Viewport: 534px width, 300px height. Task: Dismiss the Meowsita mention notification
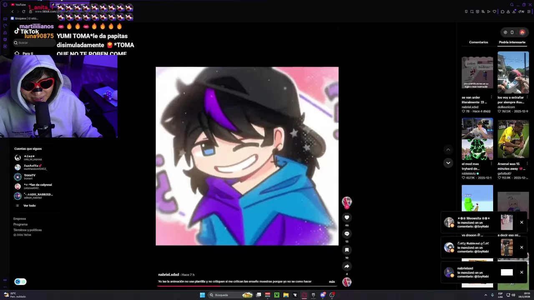click(521, 222)
